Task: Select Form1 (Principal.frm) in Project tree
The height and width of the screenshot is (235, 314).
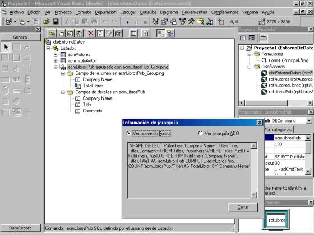Action: [x=288, y=60]
